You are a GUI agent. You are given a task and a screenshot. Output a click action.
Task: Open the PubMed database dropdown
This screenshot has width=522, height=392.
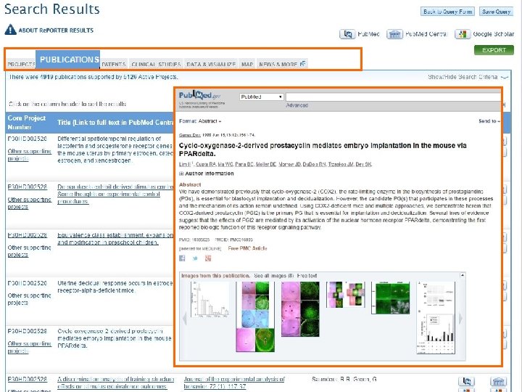(261, 97)
